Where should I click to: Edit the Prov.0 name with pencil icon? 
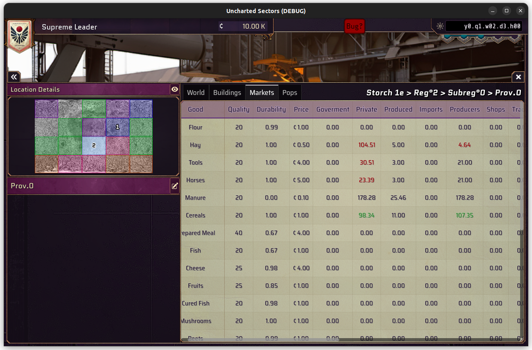(175, 186)
